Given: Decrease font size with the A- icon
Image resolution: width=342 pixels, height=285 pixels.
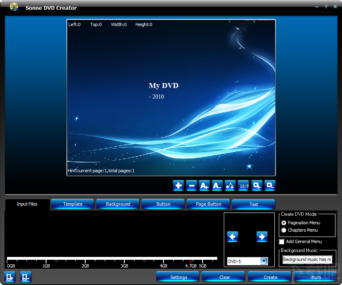Looking at the screenshot, I should point(217,185).
